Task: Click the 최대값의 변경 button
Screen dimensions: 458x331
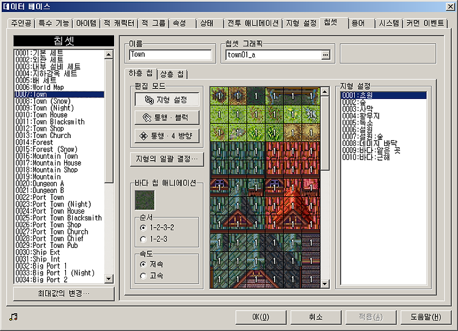Action: coord(64,293)
